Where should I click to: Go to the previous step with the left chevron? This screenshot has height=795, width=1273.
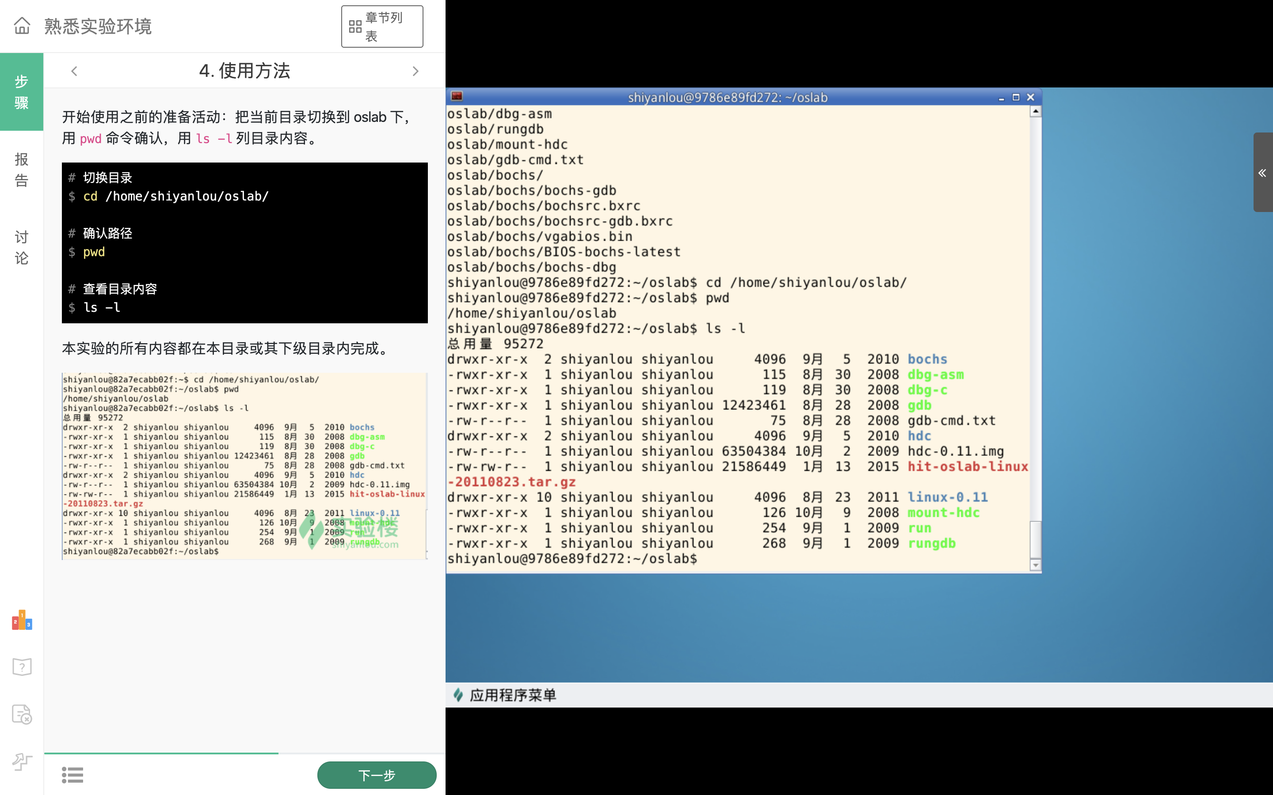(74, 71)
